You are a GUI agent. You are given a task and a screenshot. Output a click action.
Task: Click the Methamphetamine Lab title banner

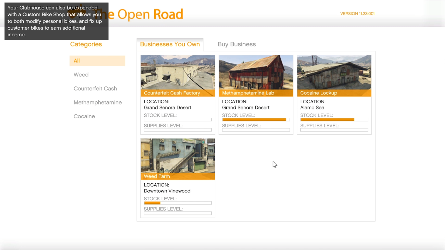tap(256, 93)
